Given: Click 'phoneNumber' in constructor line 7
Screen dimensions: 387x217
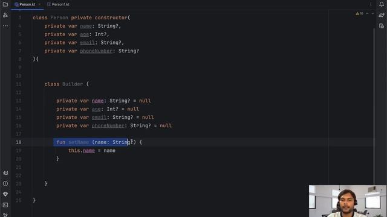Looking at the screenshot, I should point(96,51).
